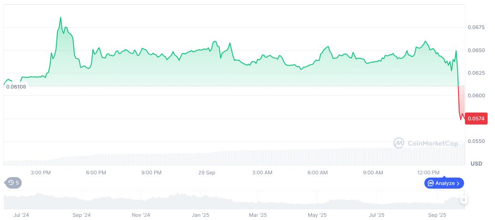This screenshot has height=220, width=495.
Task: Click the CoinMarketCap watermark text
Action: pyautogui.click(x=433, y=143)
